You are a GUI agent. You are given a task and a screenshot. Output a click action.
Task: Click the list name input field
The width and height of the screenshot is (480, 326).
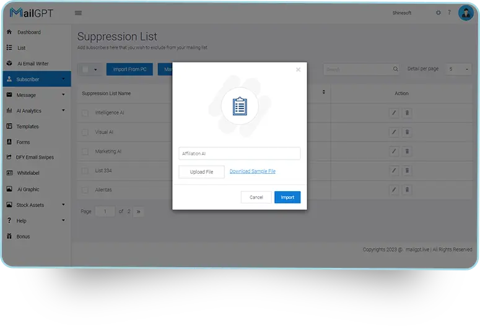pos(239,153)
